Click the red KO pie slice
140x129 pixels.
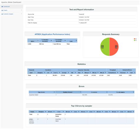click(x=114, y=47)
